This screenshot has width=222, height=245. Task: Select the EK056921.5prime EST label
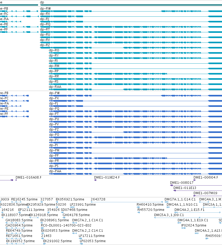70,199
